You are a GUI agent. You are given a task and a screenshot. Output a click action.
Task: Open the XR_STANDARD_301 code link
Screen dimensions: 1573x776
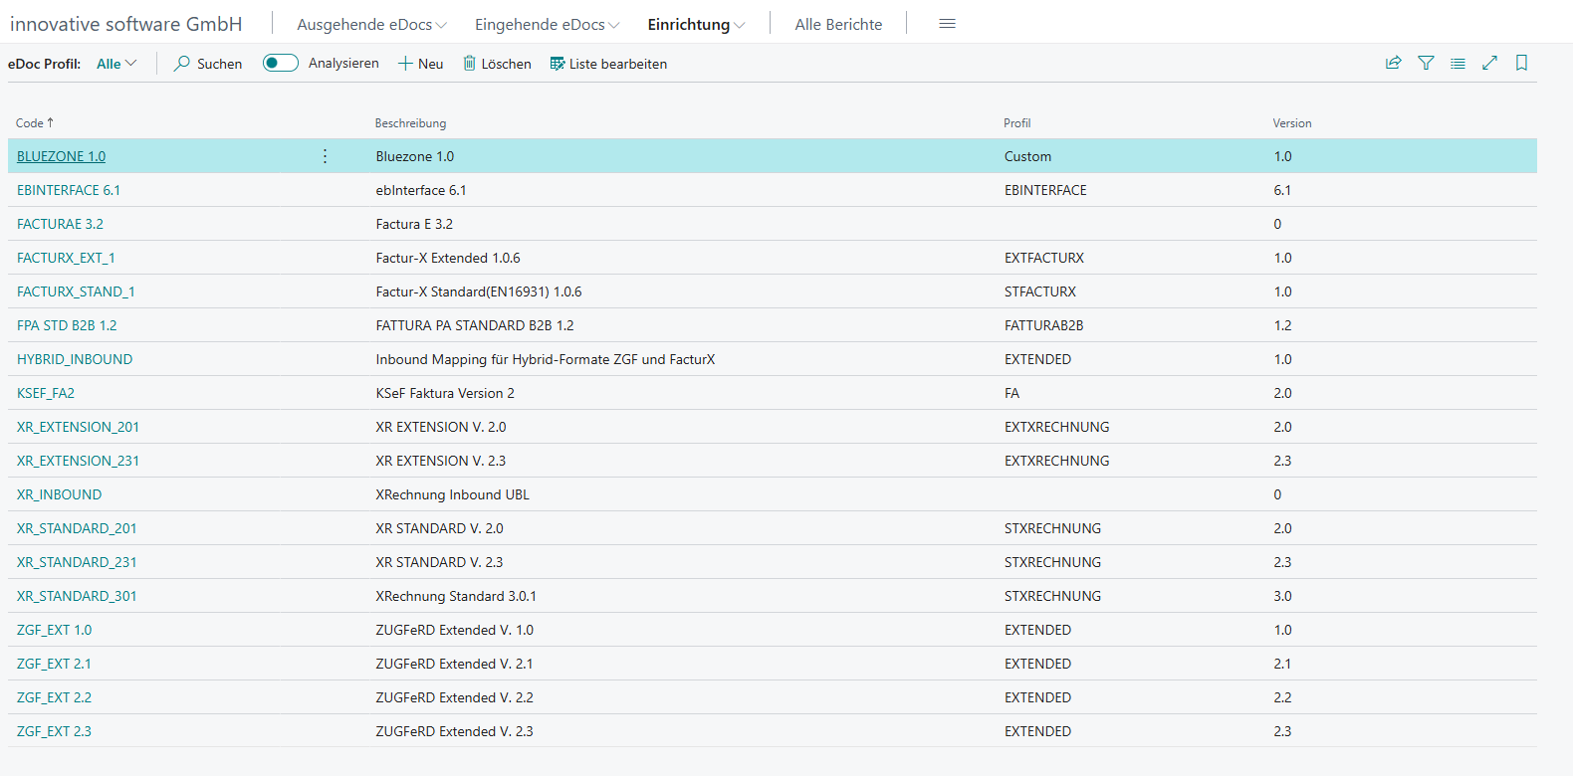pyautogui.click(x=77, y=596)
